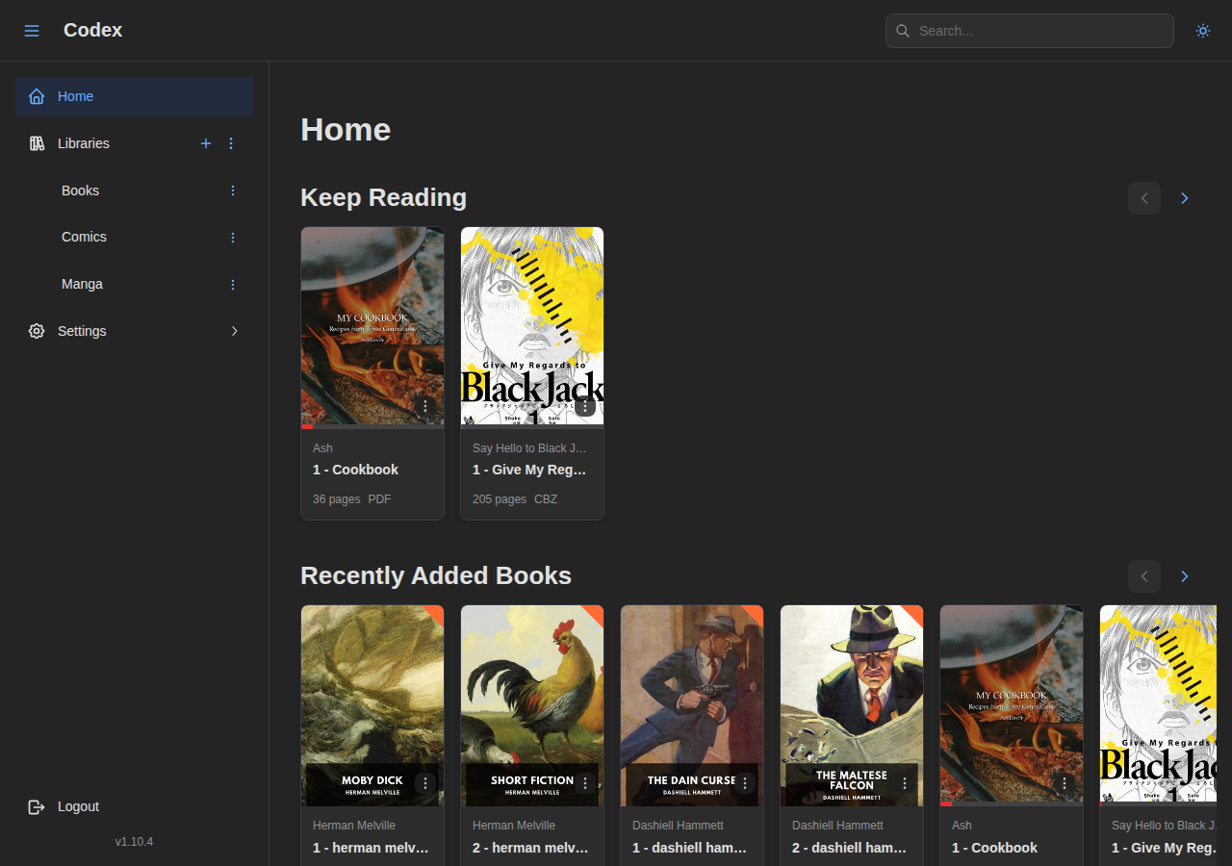The height and width of the screenshot is (866, 1232).
Task: Expand the Settings section chevron
Action: pos(234,331)
